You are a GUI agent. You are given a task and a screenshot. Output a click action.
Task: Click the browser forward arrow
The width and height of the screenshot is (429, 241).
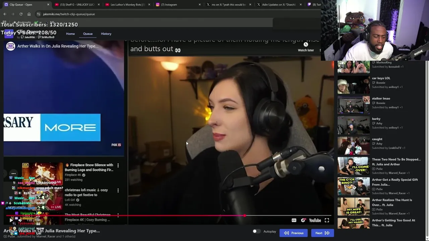(x=13, y=14)
